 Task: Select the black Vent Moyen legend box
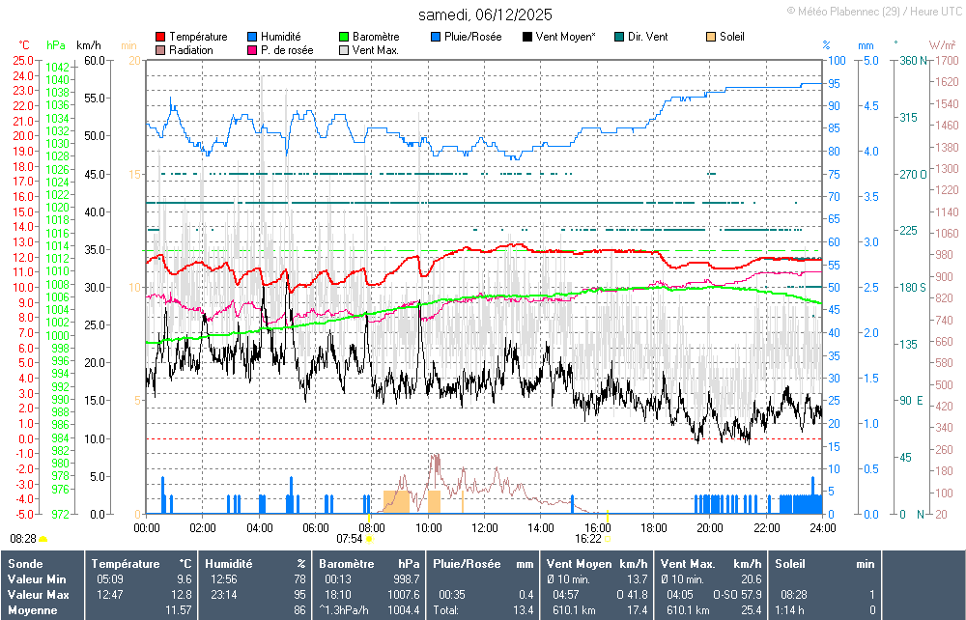coord(527,37)
